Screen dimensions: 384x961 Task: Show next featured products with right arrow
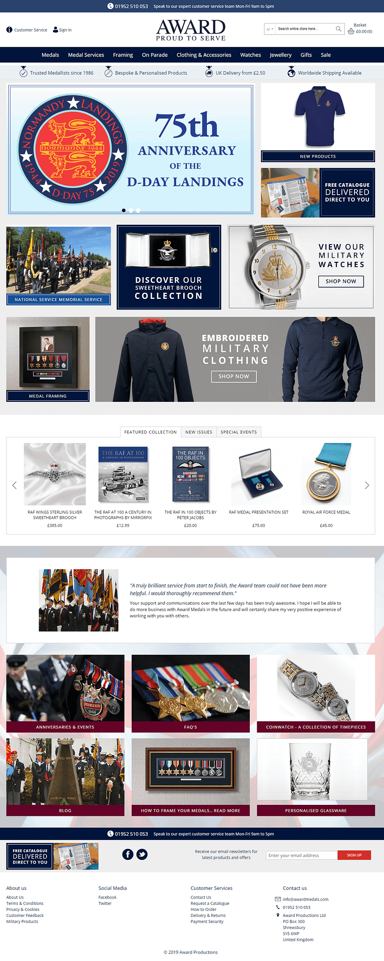tap(367, 485)
